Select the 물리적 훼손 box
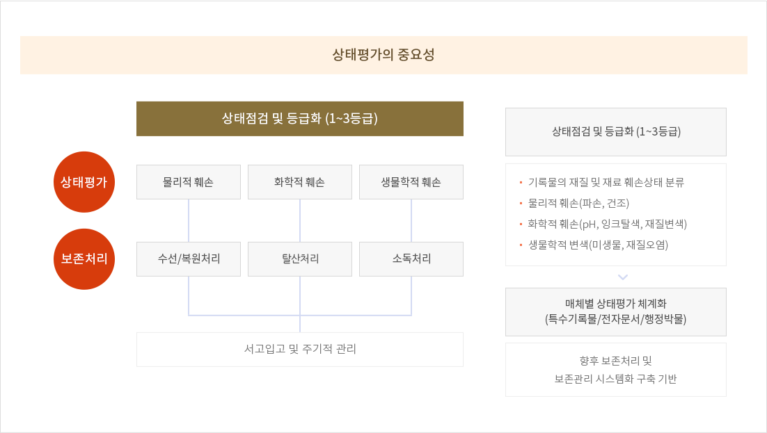Image resolution: width=767 pixels, height=433 pixels. point(189,182)
